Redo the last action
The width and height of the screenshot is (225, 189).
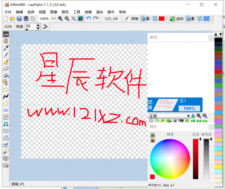point(95,19)
